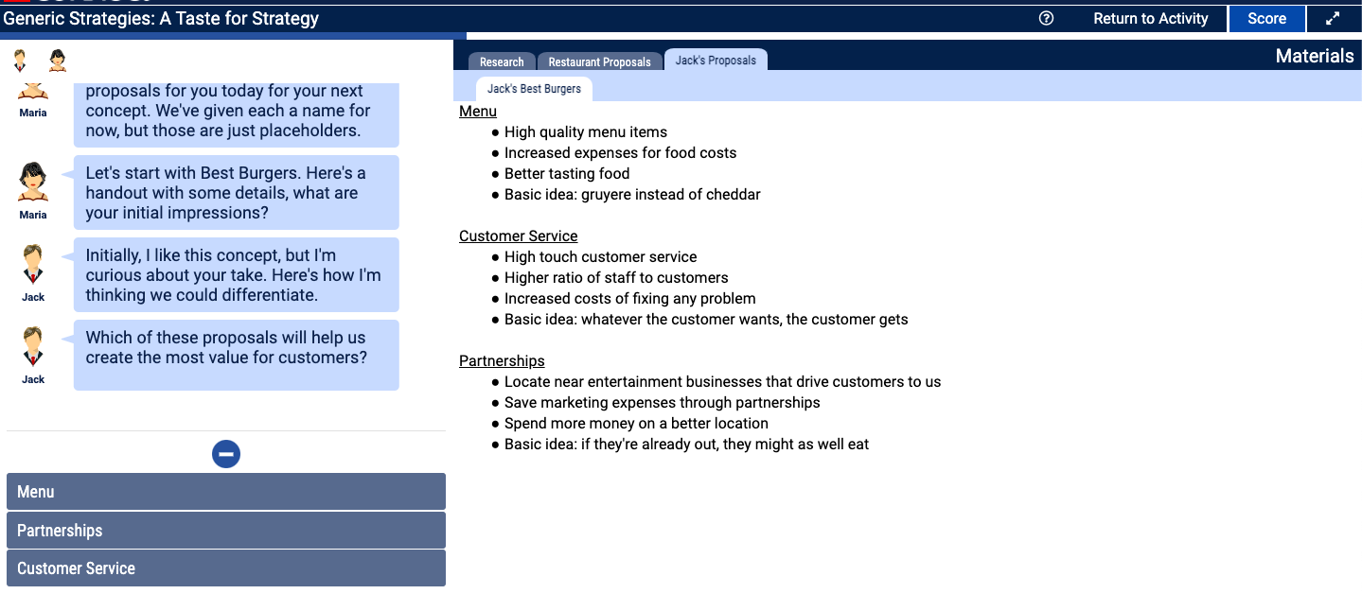Switch to the Research tab
Viewport: 1362px width, 594px height.
click(502, 61)
